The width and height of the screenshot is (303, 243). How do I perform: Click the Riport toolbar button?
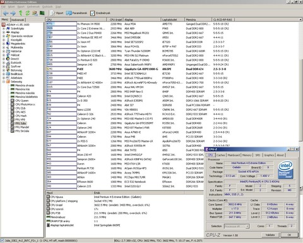point(57,13)
